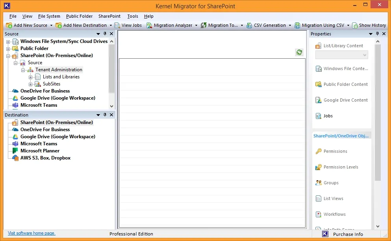Click the Workflows icon in Properties
This screenshot has width=391, height=241.
[x=319, y=214]
